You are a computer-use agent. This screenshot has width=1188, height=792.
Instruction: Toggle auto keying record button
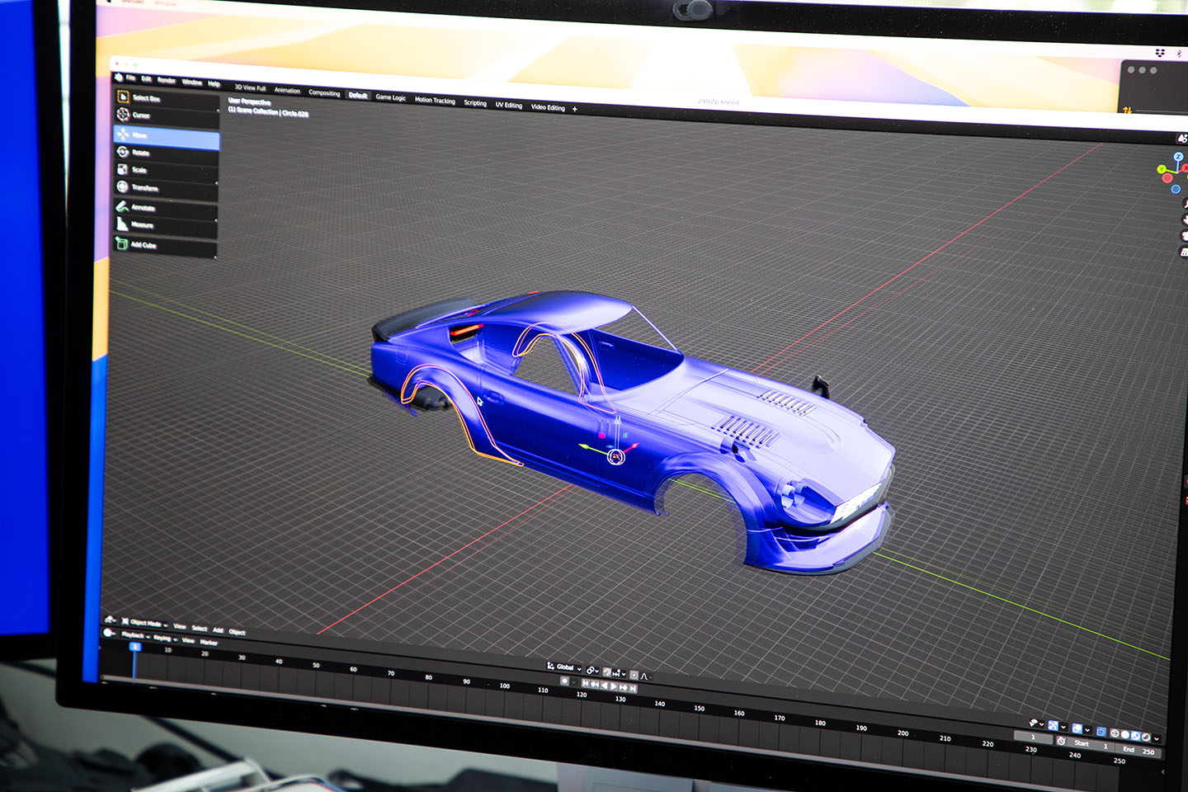[x=564, y=681]
